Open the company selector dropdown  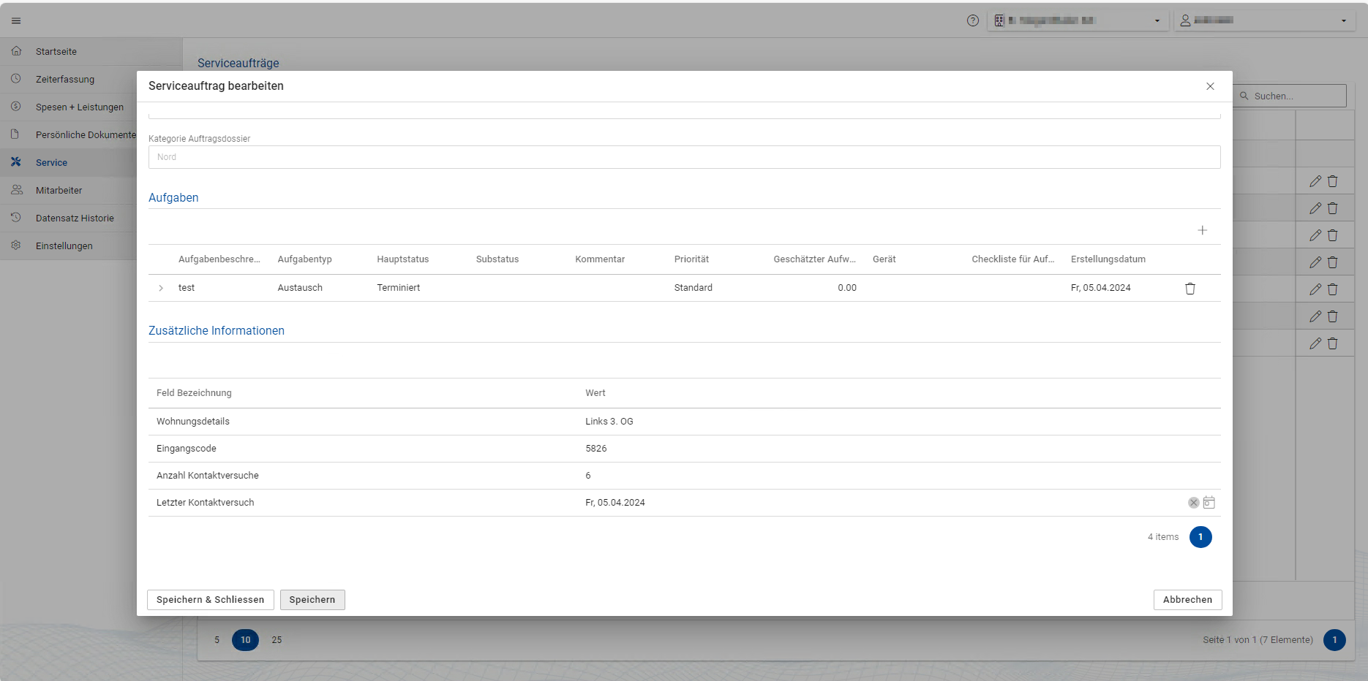pyautogui.click(x=1077, y=20)
